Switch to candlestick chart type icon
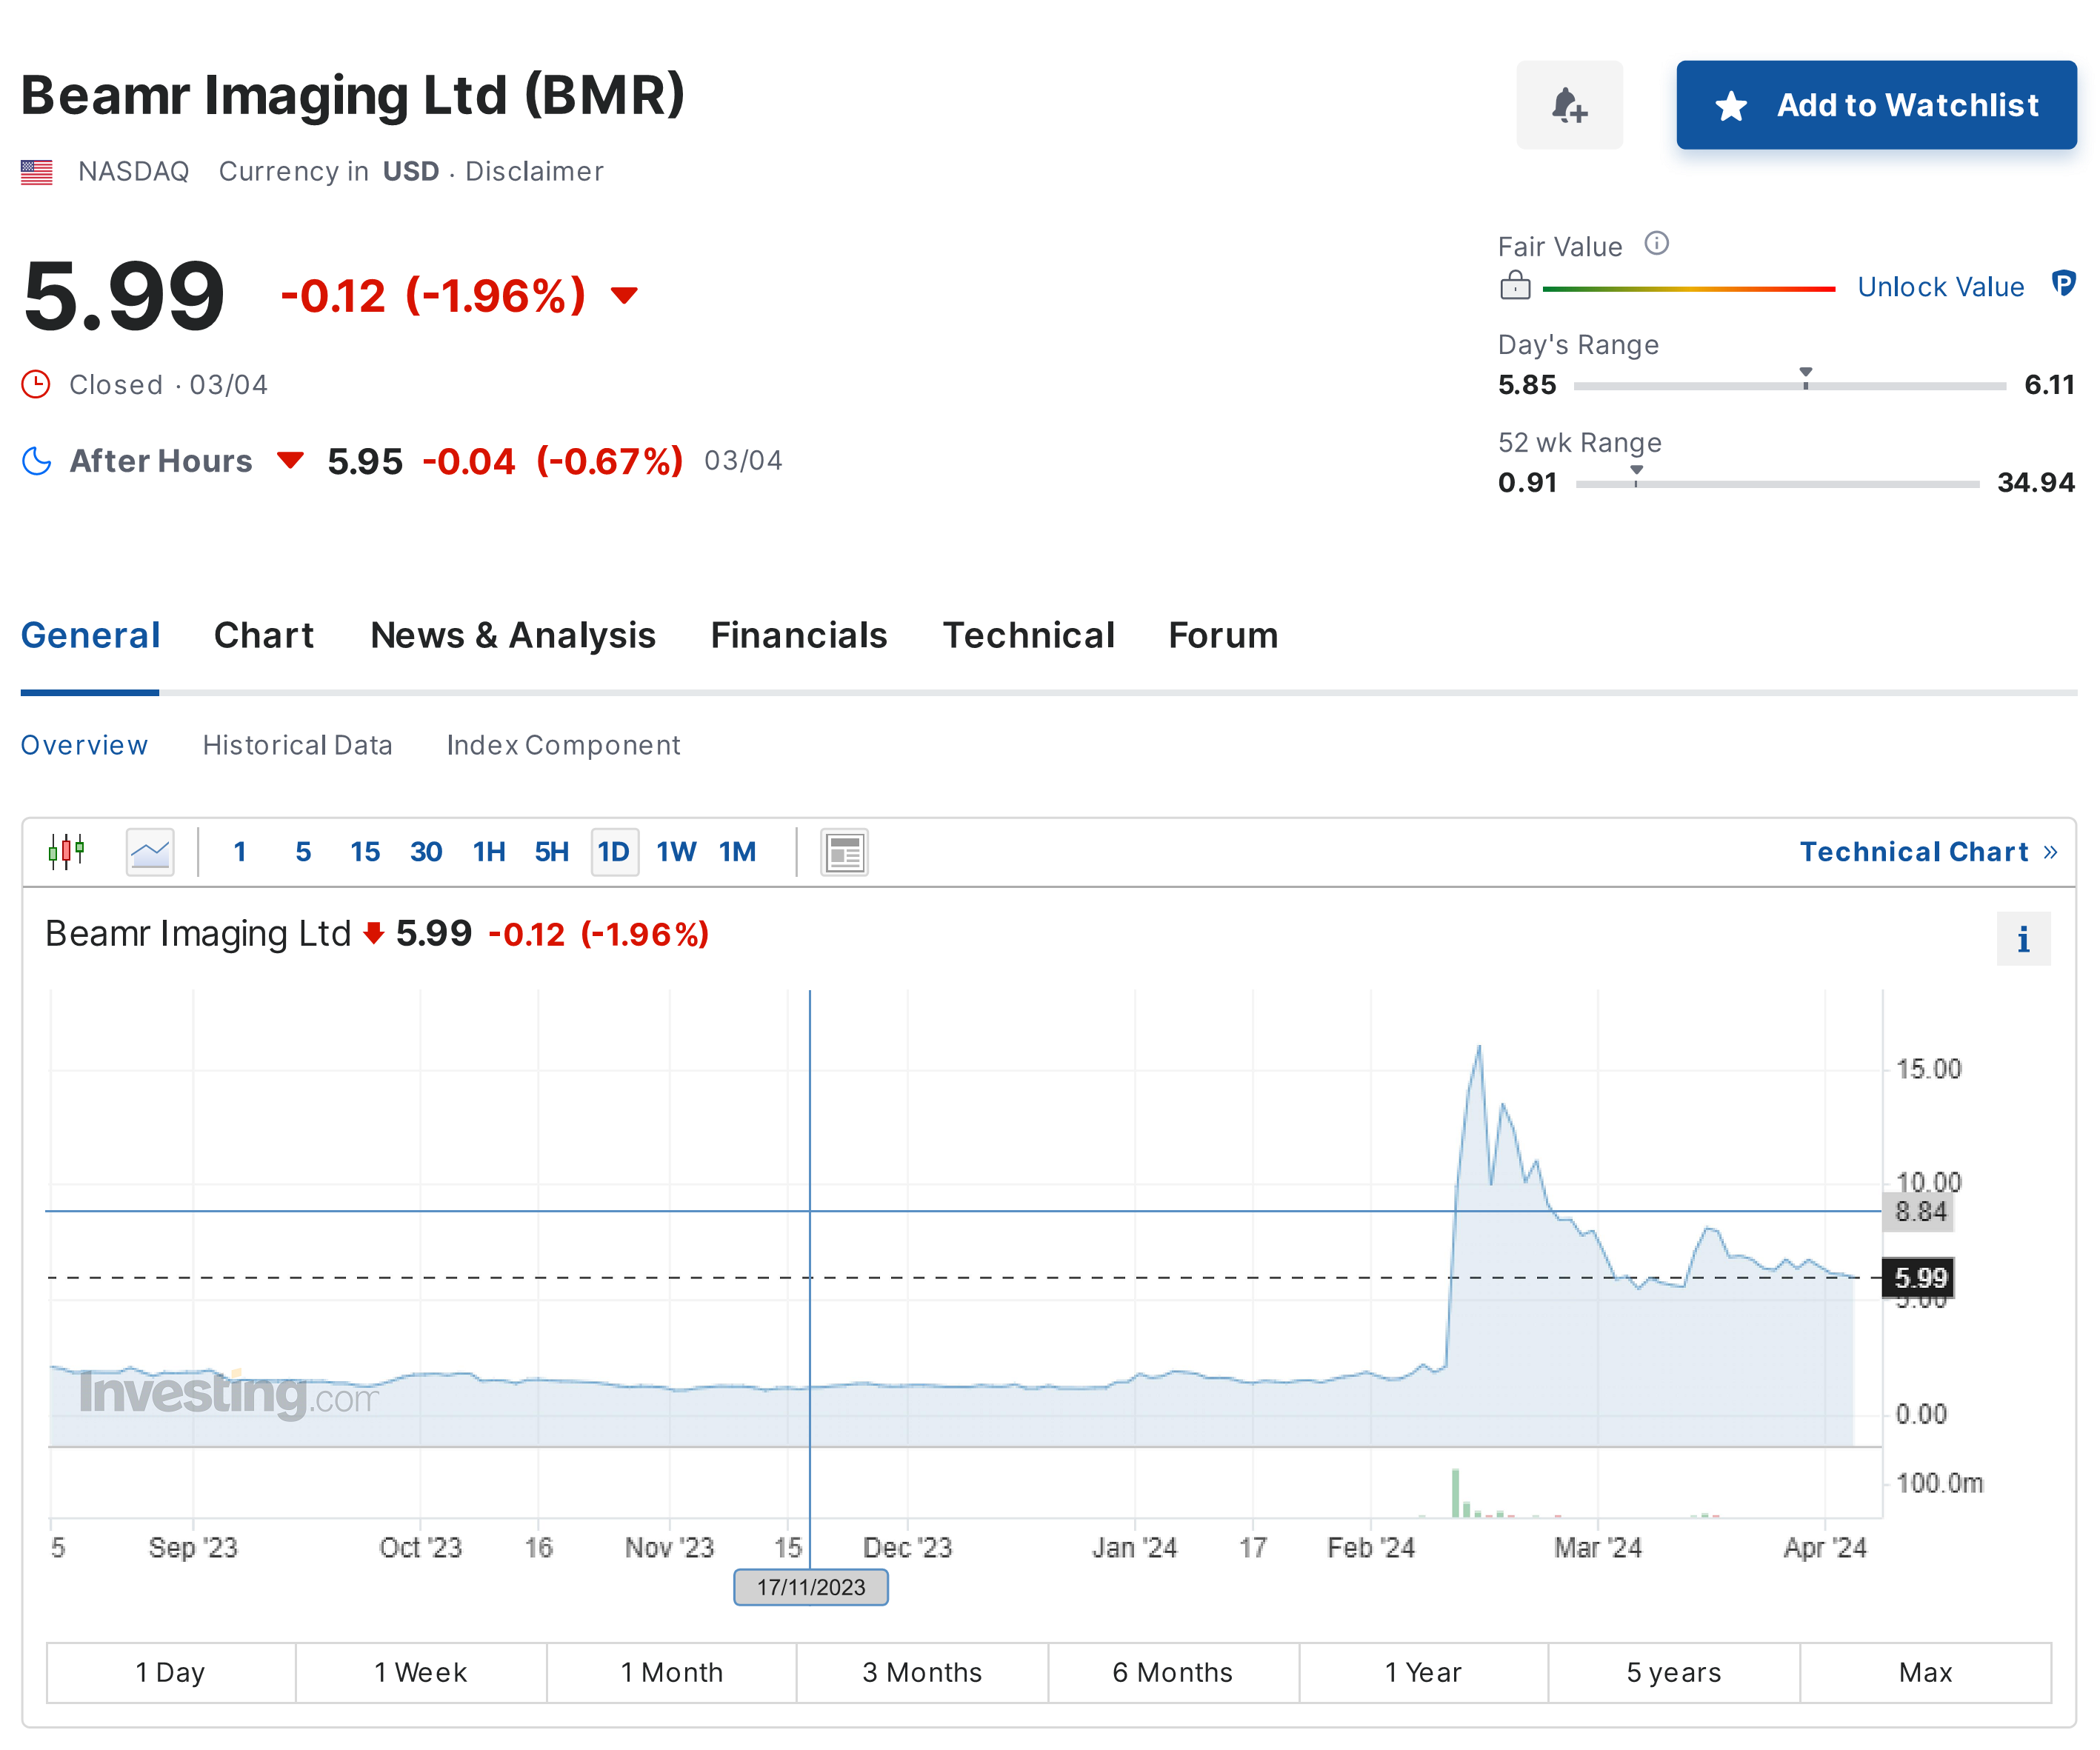The height and width of the screenshot is (1750, 2100). (x=66, y=851)
